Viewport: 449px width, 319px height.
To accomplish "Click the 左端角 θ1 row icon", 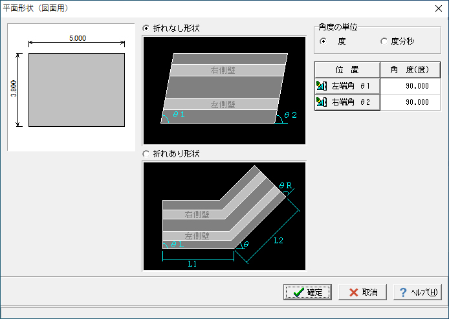I will point(322,85).
